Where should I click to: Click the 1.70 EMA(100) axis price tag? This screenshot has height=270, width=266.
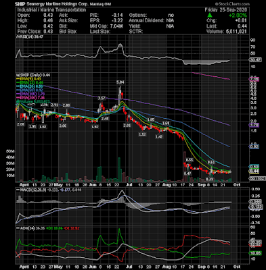pyautogui.click(x=254, y=125)
